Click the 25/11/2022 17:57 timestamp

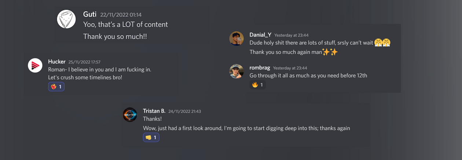click(x=84, y=62)
